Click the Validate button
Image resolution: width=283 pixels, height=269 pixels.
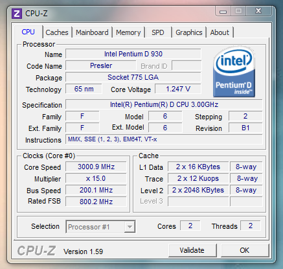[x=192, y=250]
